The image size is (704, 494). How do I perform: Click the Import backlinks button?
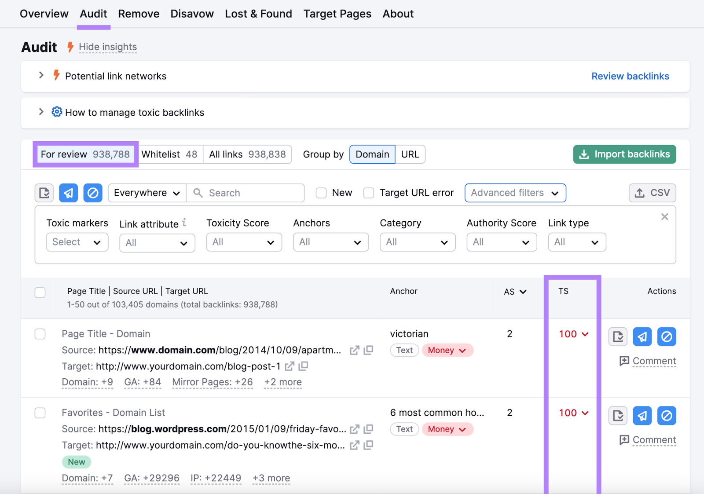point(624,154)
